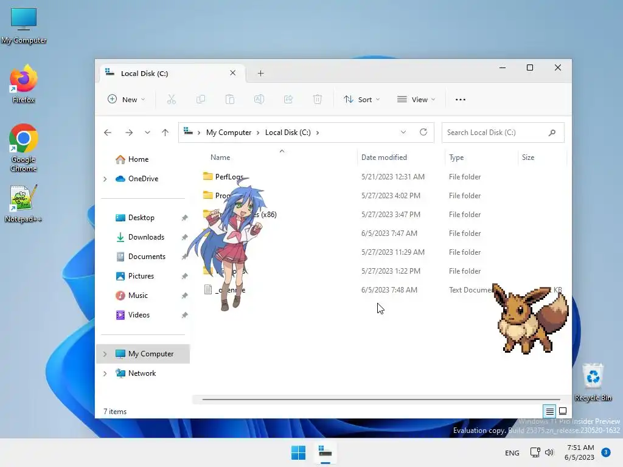
Task: Expand the OneDrive tree node
Action: pyautogui.click(x=105, y=179)
